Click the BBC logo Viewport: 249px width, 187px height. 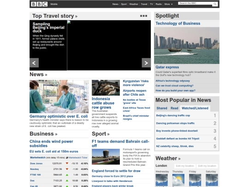pyautogui.click(x=39, y=4)
